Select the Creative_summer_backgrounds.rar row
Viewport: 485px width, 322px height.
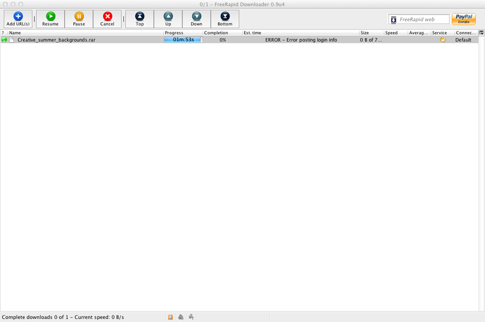[56, 40]
